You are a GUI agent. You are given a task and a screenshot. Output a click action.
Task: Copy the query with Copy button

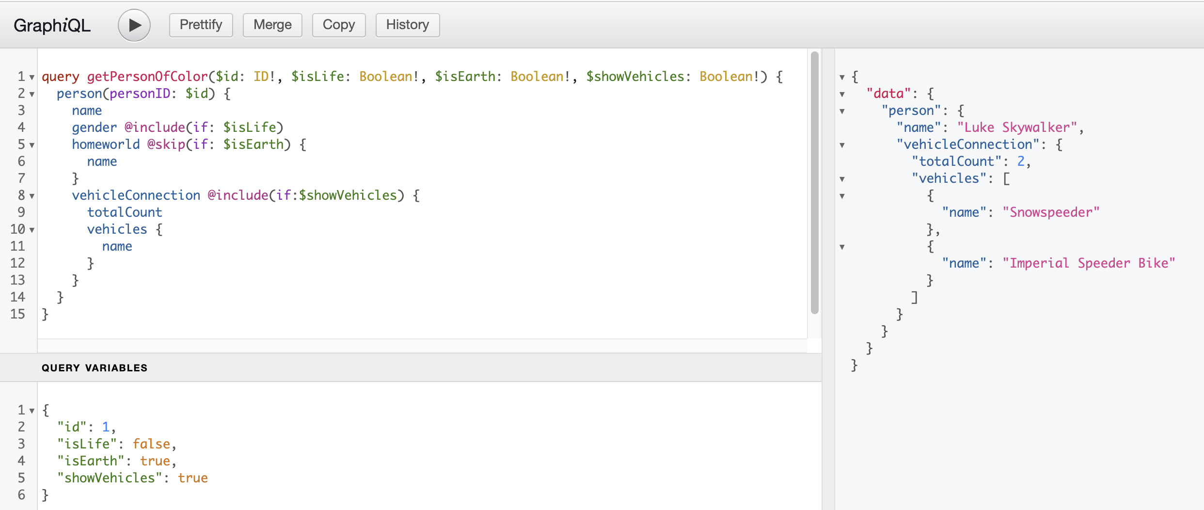[x=339, y=25]
